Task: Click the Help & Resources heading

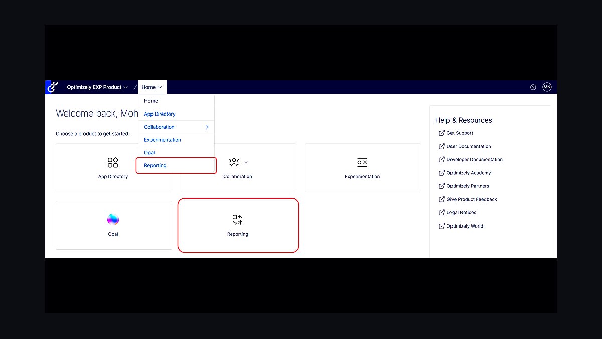Action: pos(464,120)
